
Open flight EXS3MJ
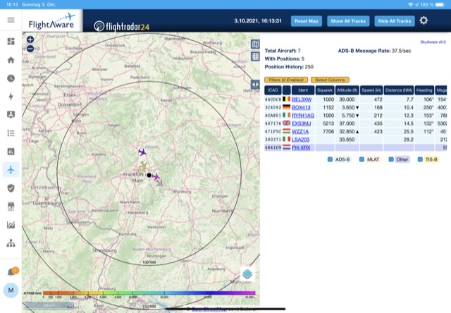coord(301,123)
